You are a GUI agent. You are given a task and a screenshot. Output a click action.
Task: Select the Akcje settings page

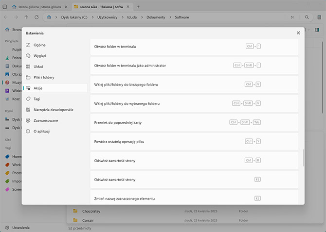(x=55, y=88)
